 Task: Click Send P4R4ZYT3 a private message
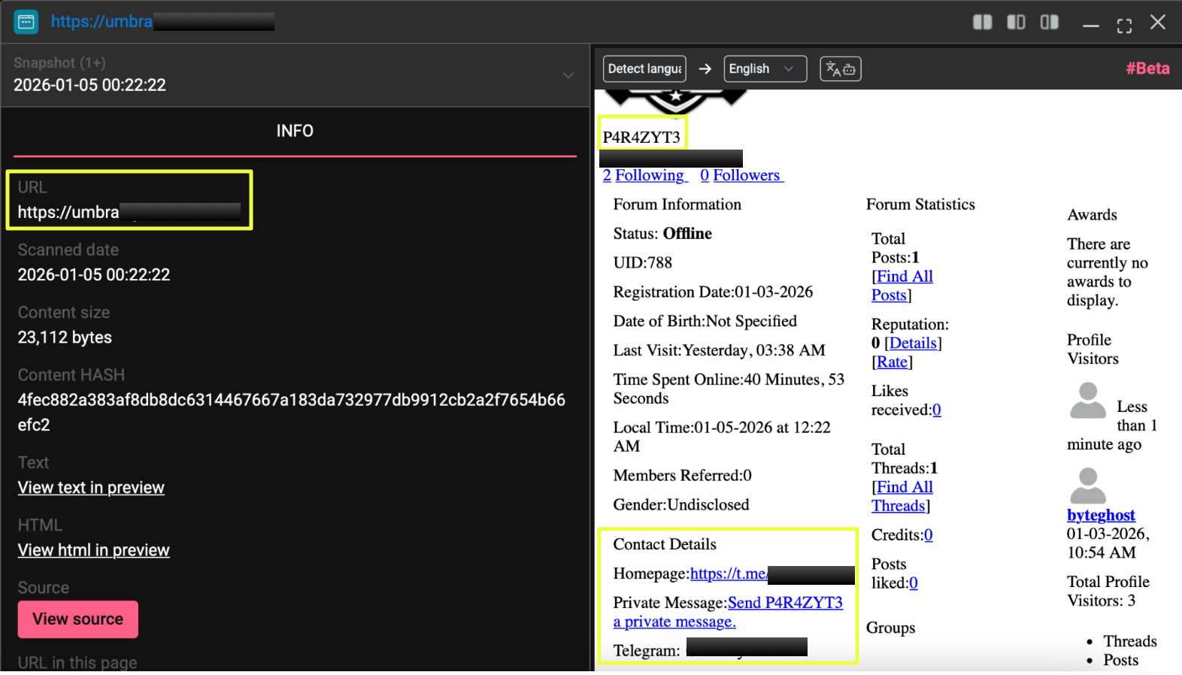click(x=784, y=604)
